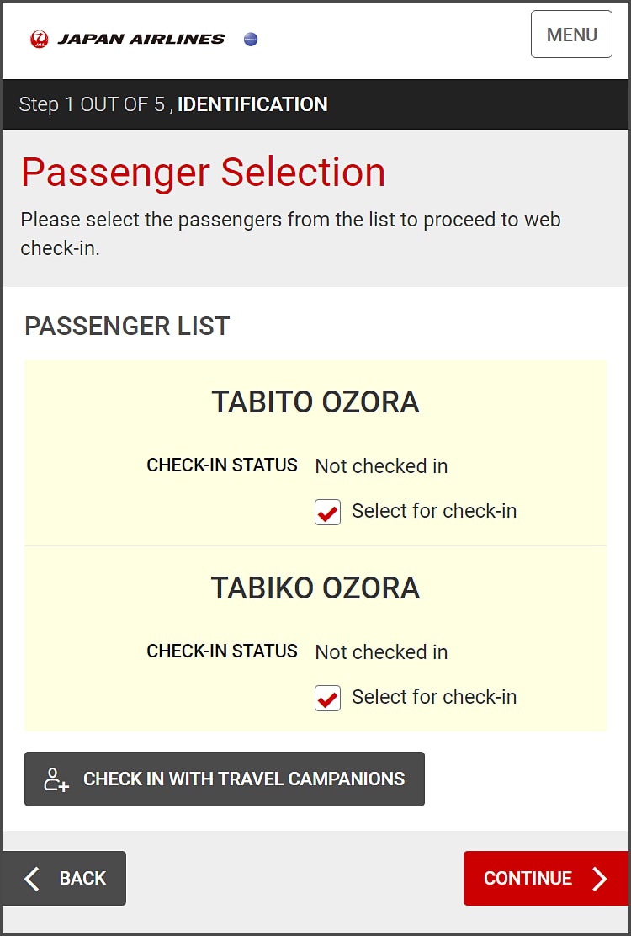
Task: Select the Tabito Ozora passenger card
Action: (315, 402)
